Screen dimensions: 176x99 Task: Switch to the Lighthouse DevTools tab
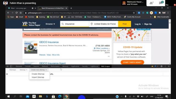click(94, 66)
